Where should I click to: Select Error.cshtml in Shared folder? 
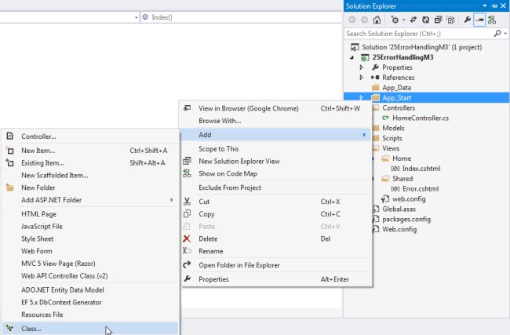[421, 188]
